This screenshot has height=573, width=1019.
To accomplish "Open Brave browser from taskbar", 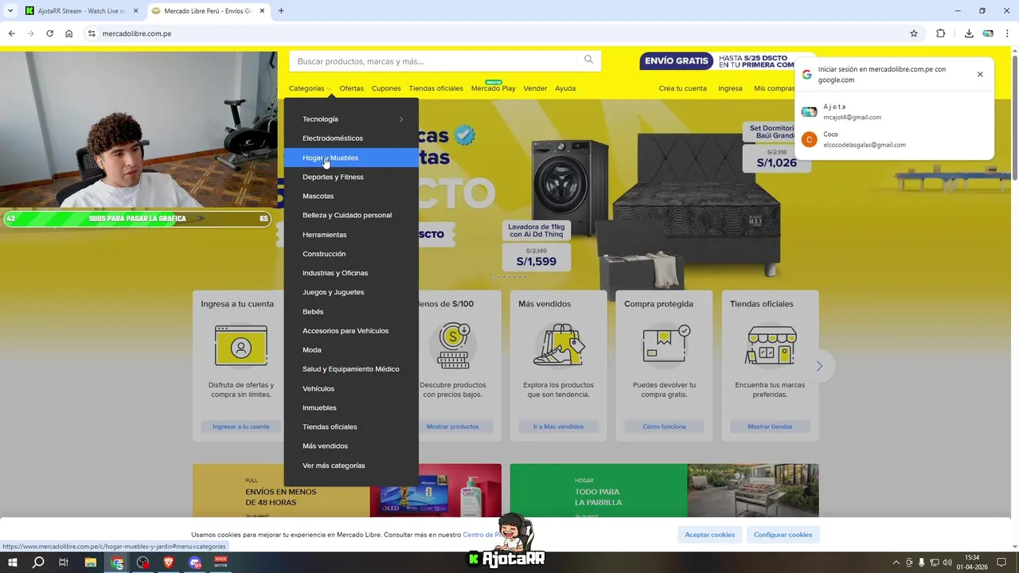I will [169, 563].
